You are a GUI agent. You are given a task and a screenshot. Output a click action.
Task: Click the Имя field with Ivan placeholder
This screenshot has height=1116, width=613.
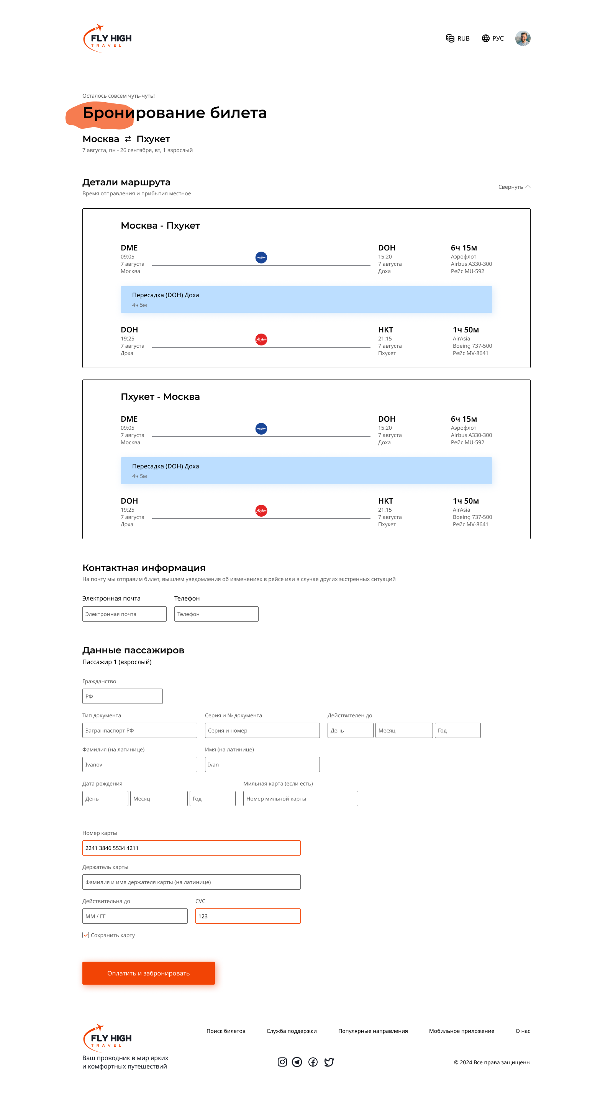pyautogui.click(x=262, y=765)
